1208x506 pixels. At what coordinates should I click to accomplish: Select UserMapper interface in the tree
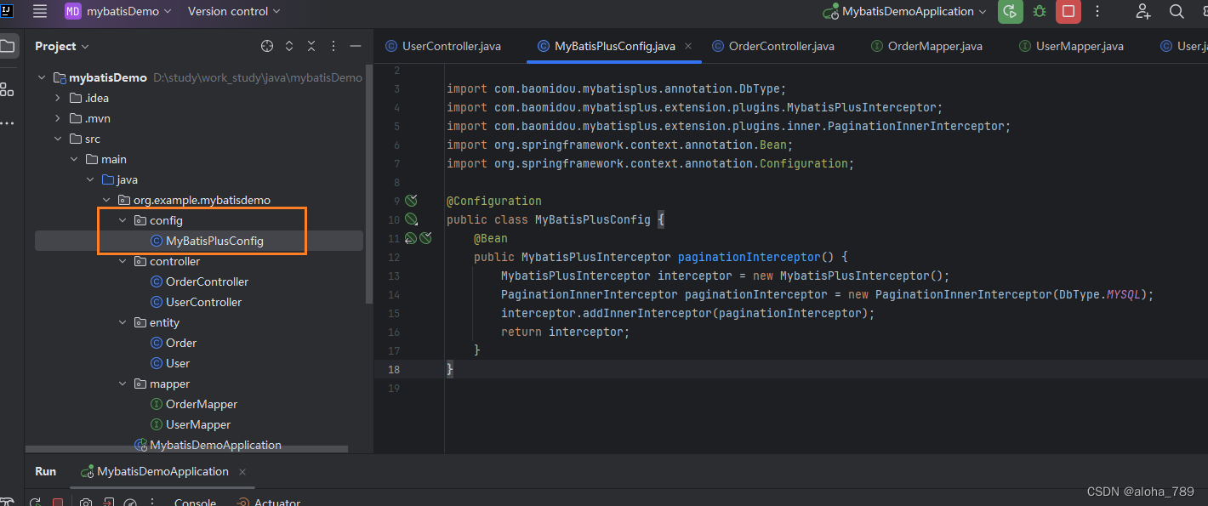tap(197, 424)
